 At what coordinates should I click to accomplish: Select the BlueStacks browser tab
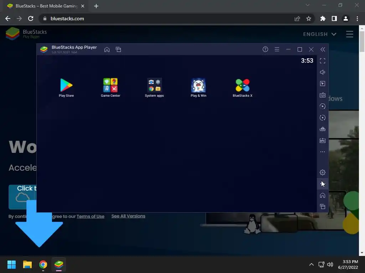tap(46, 6)
